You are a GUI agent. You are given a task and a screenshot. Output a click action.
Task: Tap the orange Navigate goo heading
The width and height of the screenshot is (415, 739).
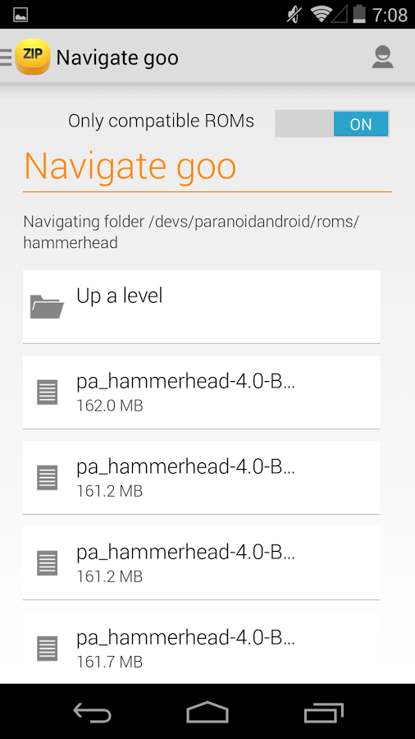(x=130, y=166)
